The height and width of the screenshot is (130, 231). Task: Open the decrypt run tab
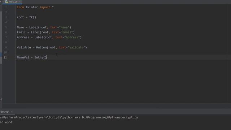point(5,112)
